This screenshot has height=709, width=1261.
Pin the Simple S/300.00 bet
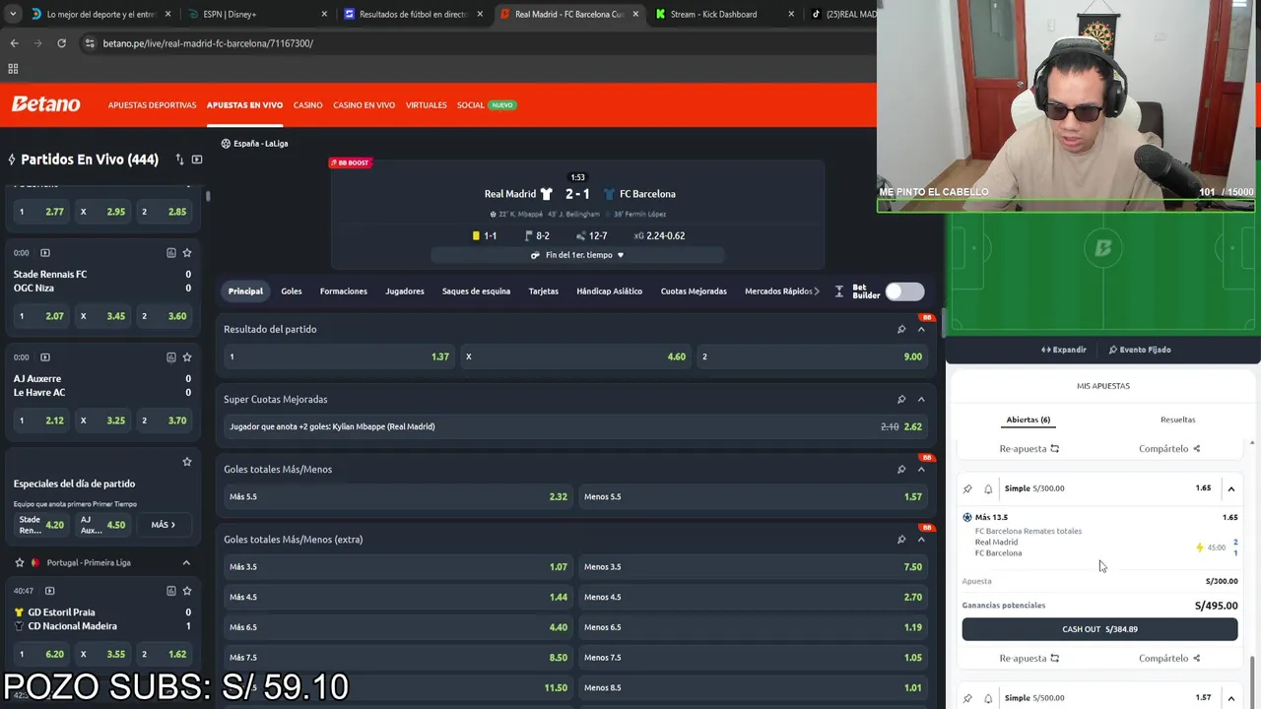[967, 488]
